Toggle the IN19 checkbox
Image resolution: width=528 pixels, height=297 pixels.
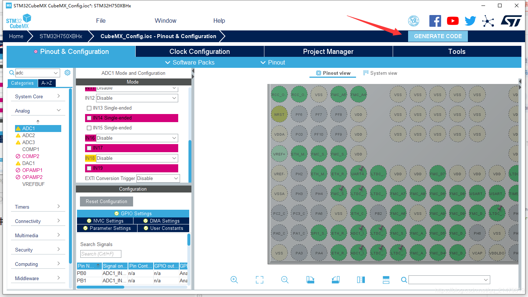(x=89, y=168)
